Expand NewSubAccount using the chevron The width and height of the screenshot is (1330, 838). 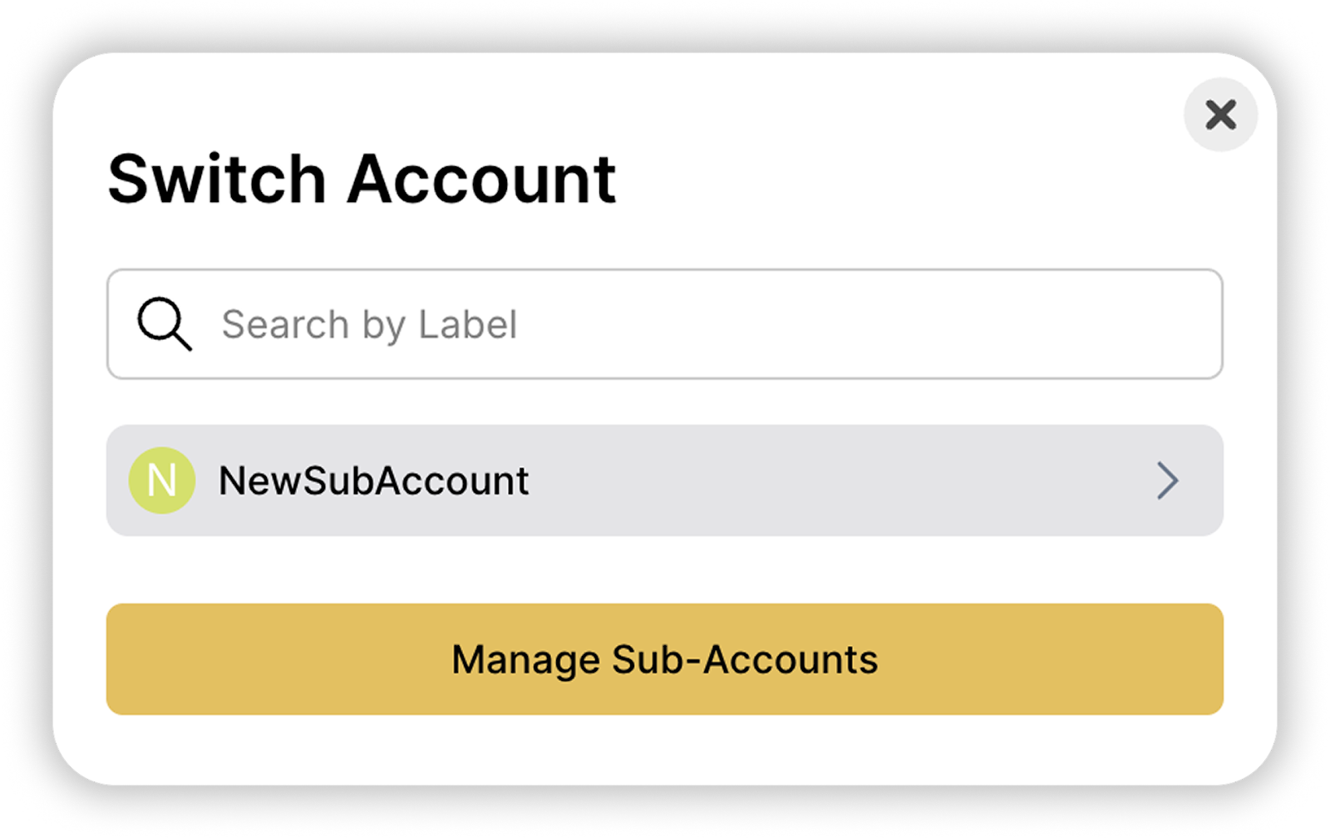[1168, 481]
